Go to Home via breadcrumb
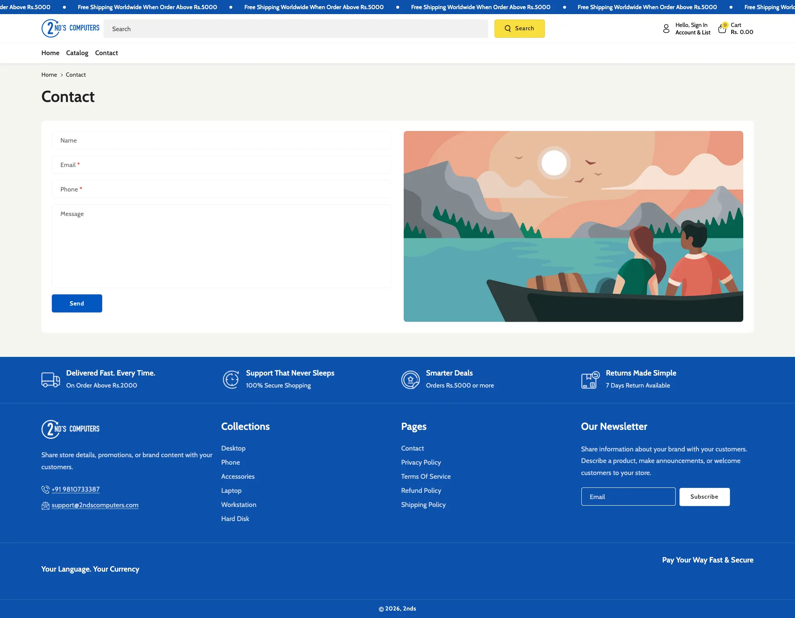This screenshot has height=618, width=795. 49,75
